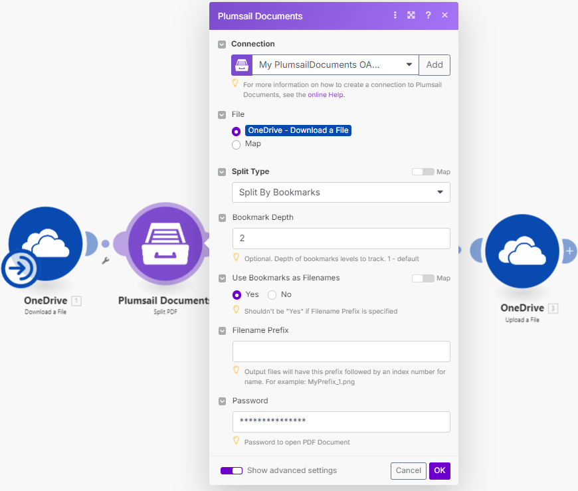The width and height of the screenshot is (578, 491).
Task: Click the Password input field
Action: (341, 422)
